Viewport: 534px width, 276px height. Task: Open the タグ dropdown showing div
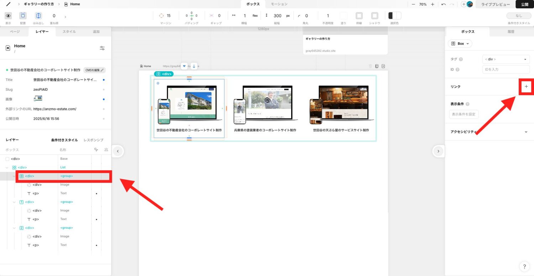pos(506,59)
